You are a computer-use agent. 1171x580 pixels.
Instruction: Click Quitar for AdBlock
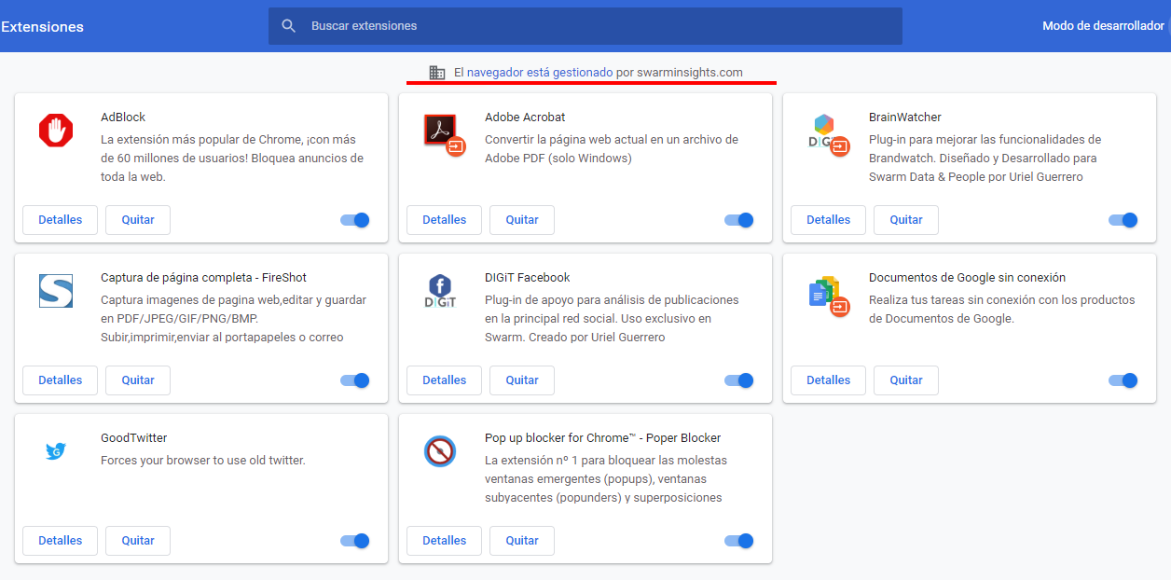[138, 220]
